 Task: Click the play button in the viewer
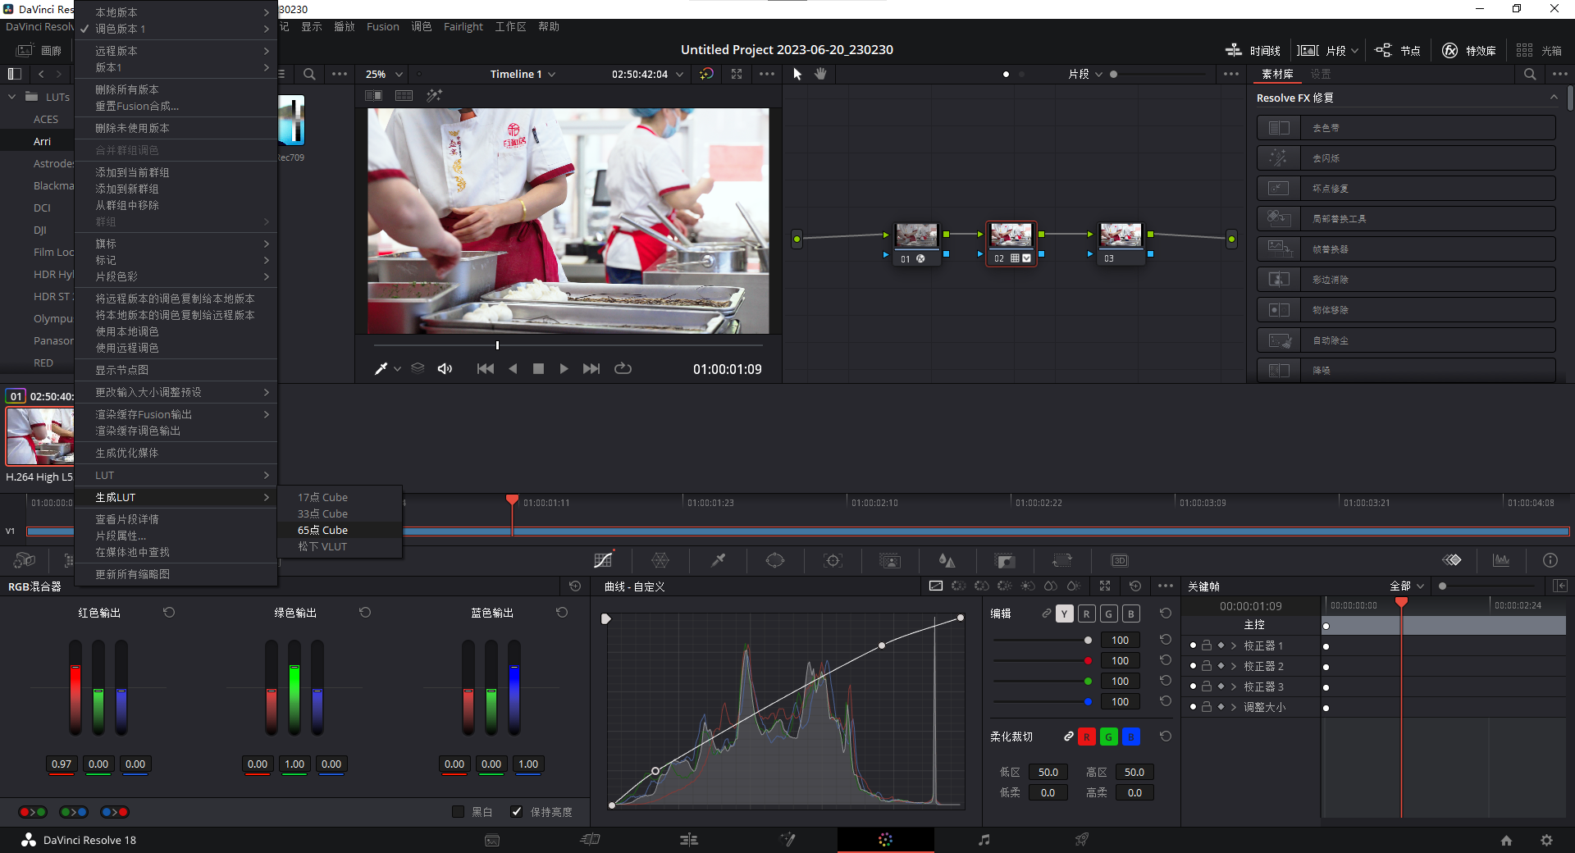[x=564, y=369]
